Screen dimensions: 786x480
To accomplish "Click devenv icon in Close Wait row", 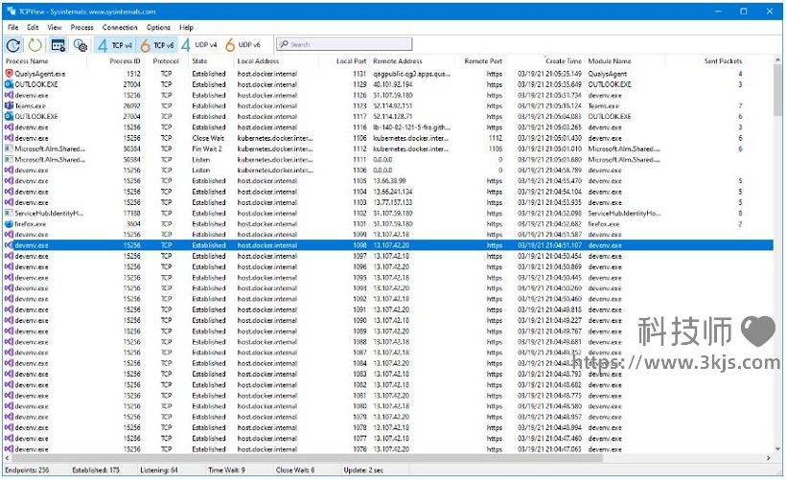I will coord(9,138).
